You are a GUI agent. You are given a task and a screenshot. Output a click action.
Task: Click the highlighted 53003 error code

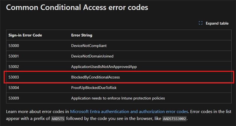14,77
